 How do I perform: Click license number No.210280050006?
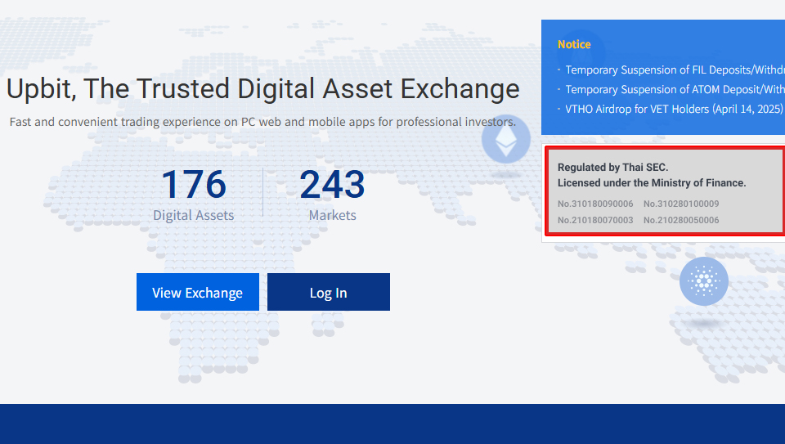681,220
